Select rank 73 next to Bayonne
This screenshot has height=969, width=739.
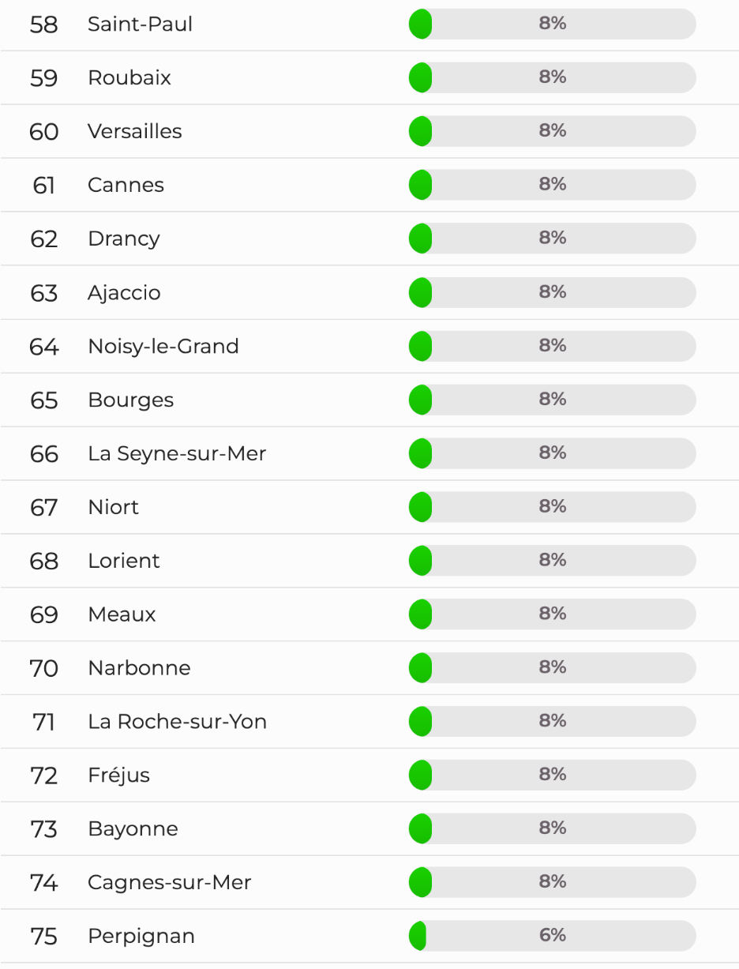tap(44, 829)
